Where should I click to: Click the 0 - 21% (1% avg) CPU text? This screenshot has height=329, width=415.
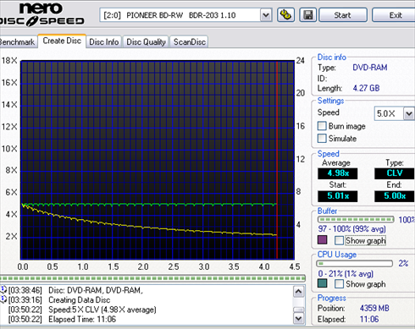point(346,273)
